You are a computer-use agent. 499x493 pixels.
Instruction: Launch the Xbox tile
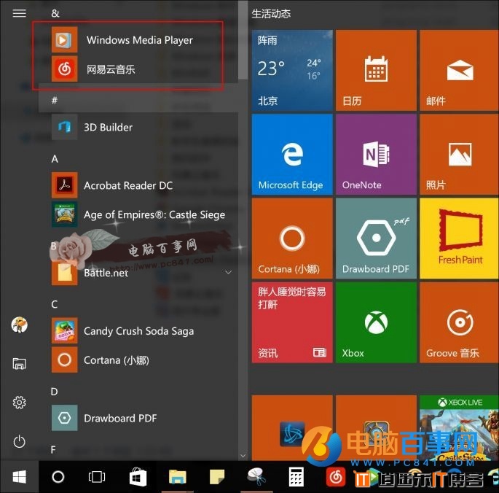pyautogui.click(x=376, y=322)
